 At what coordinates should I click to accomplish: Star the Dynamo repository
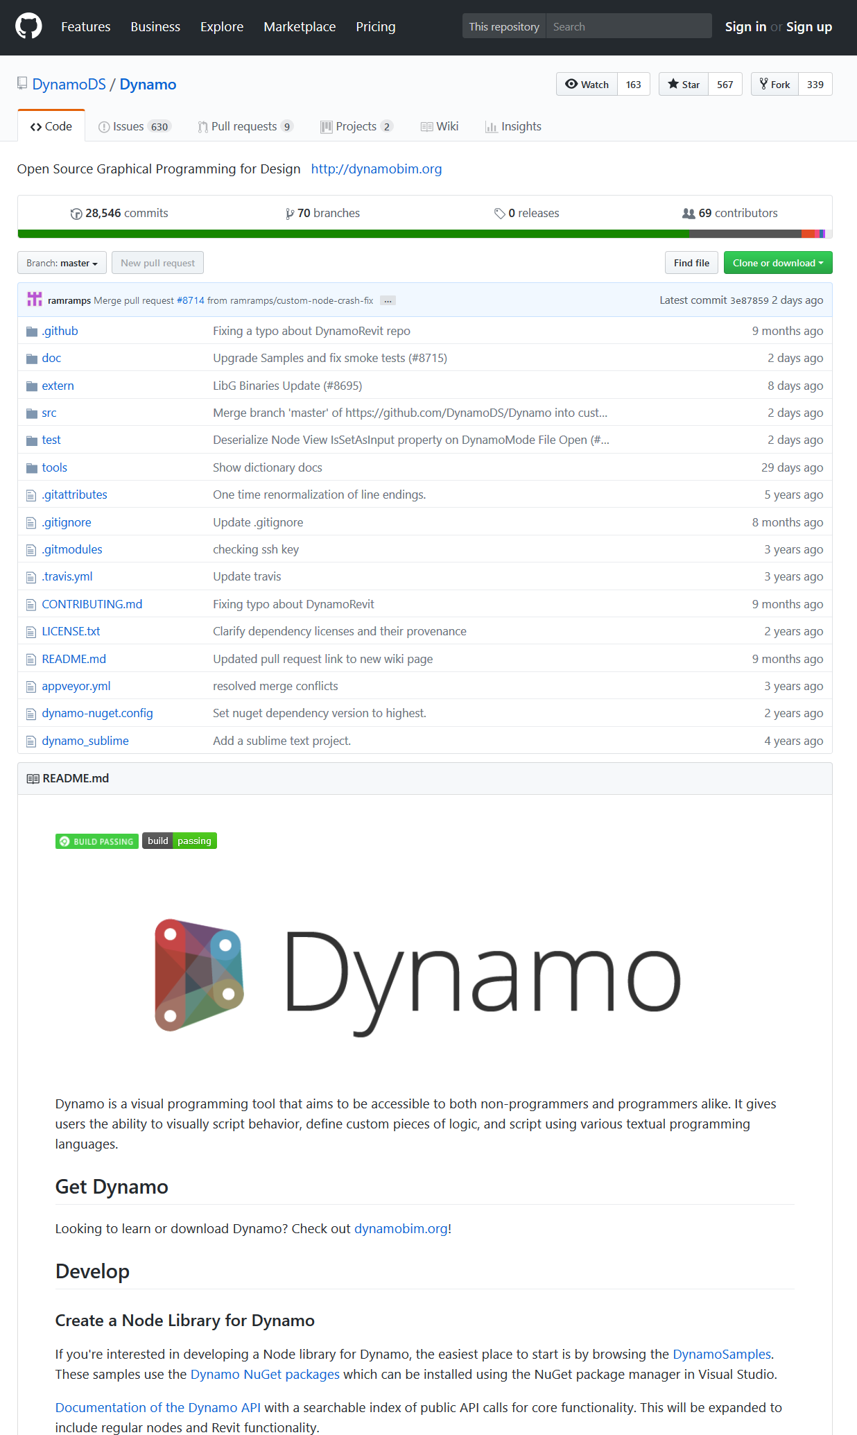(684, 85)
